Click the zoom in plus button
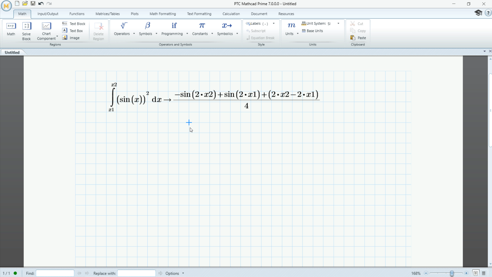 click(466, 273)
